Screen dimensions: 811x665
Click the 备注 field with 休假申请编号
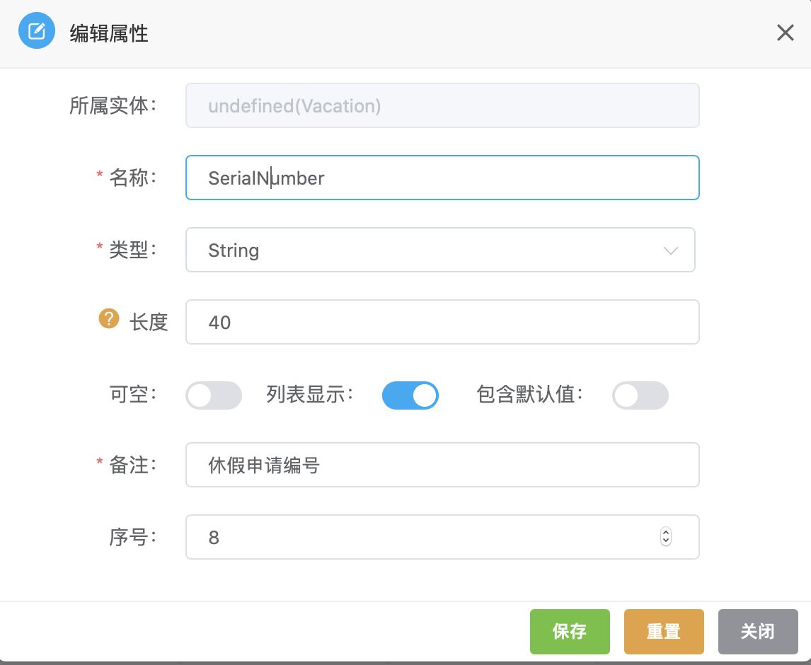pyautogui.click(x=442, y=465)
